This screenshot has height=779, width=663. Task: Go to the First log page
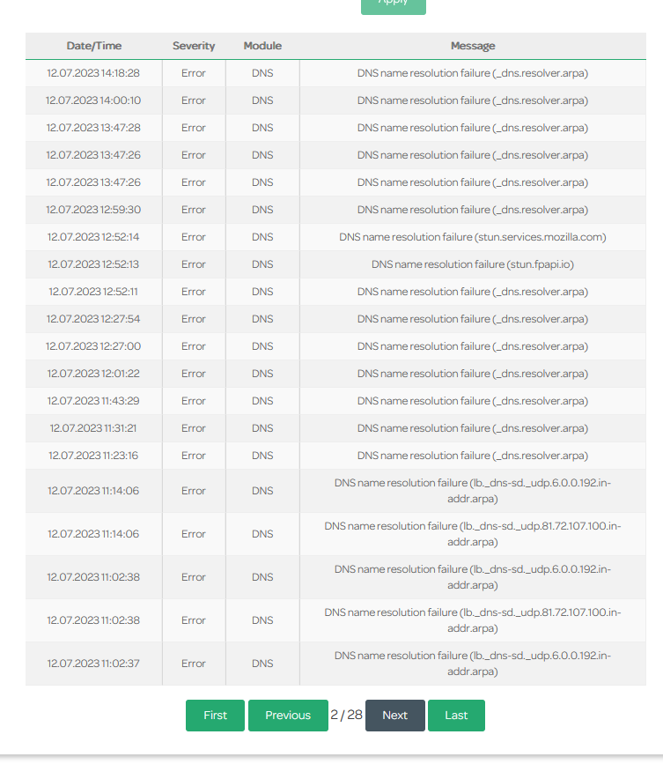click(215, 716)
